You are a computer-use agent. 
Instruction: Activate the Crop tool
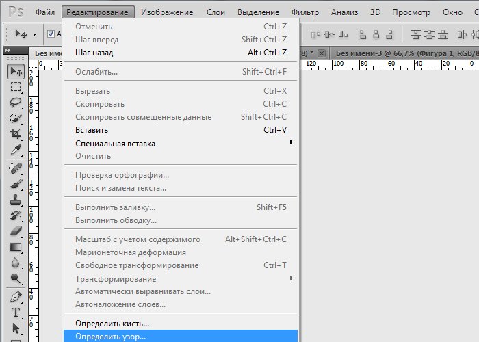[15, 135]
